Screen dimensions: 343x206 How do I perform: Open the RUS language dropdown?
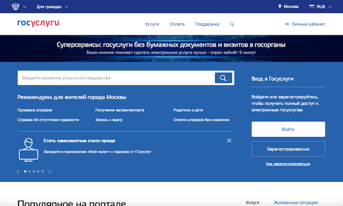(x=323, y=7)
